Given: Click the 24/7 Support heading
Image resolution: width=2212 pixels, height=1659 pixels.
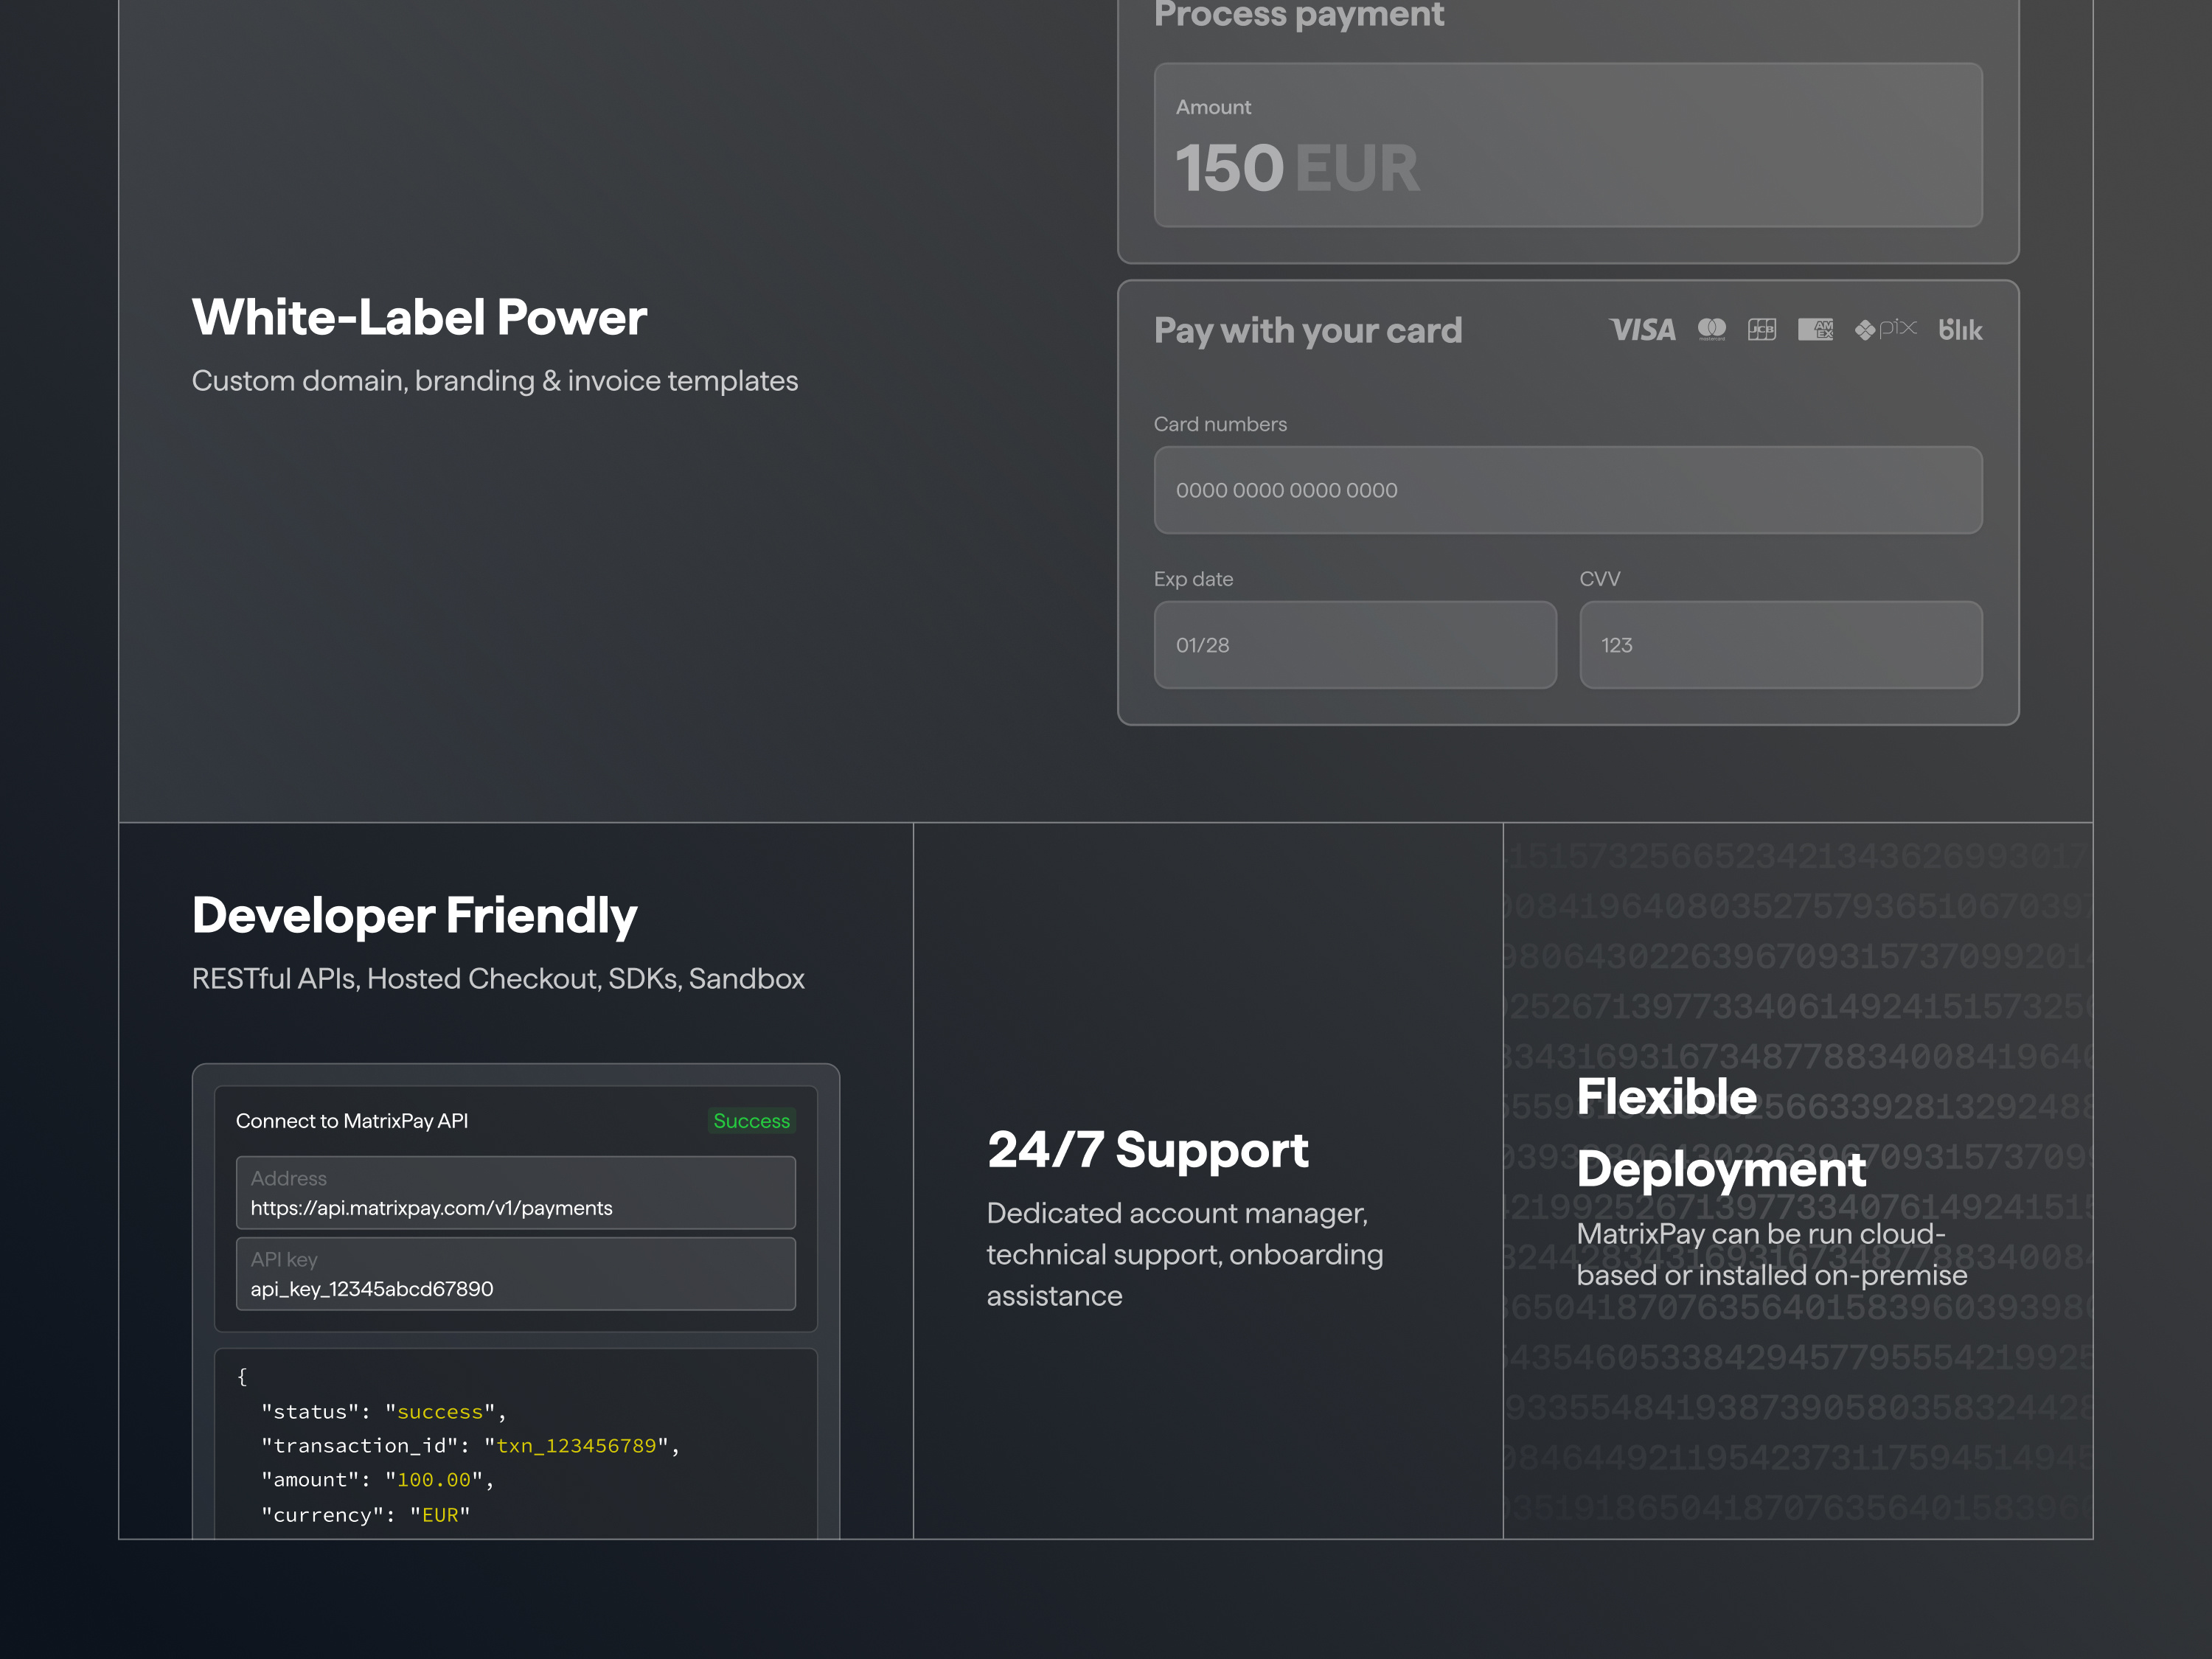Looking at the screenshot, I should pyautogui.click(x=1147, y=1150).
